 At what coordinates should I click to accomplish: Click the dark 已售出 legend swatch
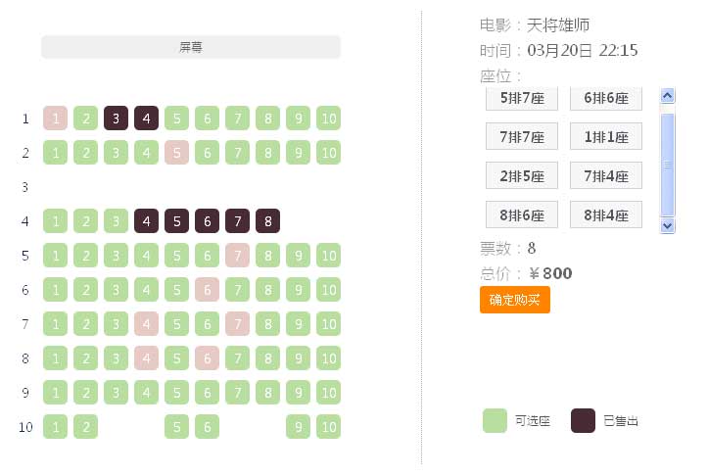click(x=583, y=421)
